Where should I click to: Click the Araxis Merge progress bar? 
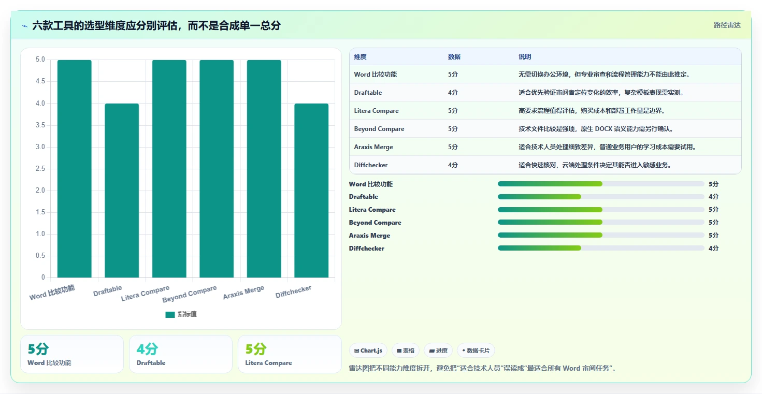coord(601,236)
